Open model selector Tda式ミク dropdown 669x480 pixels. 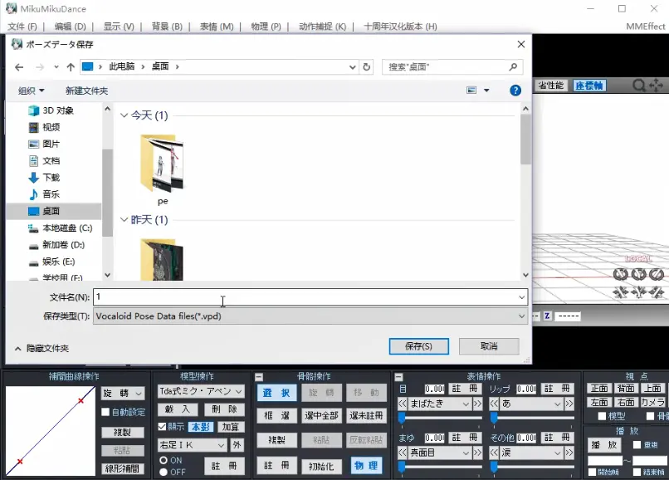click(x=201, y=391)
